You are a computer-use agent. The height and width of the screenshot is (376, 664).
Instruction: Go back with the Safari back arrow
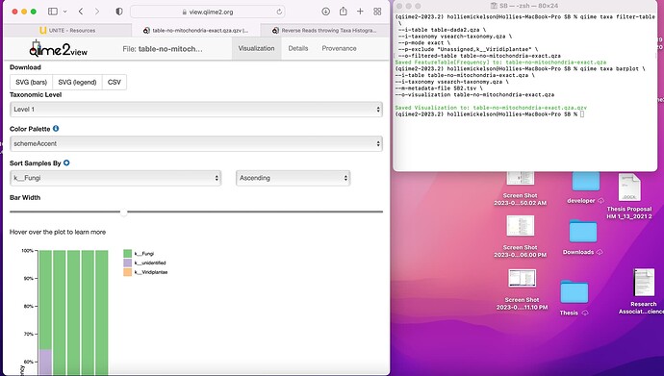click(x=81, y=12)
